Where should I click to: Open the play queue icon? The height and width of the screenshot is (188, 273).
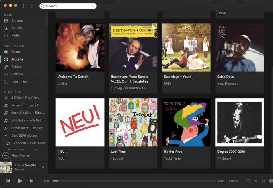tap(248, 181)
